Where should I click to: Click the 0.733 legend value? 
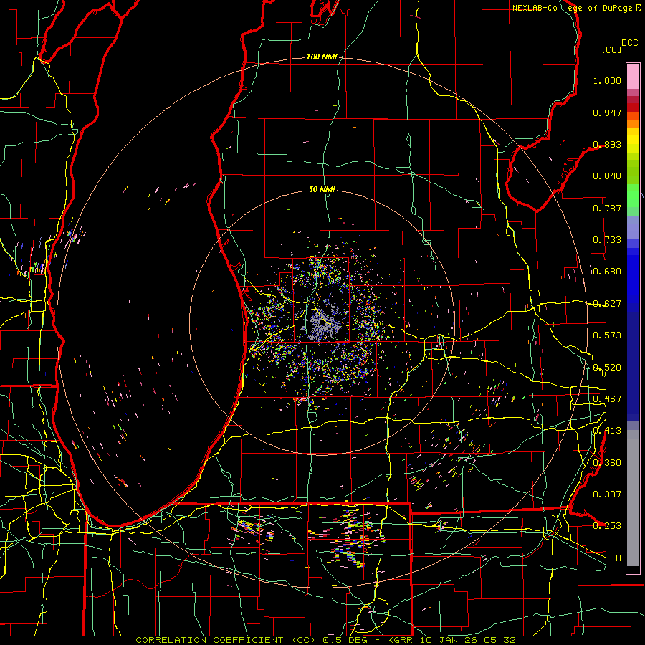[607, 240]
